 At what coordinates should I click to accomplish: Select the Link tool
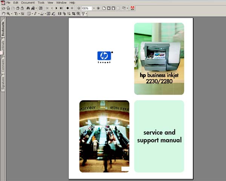pos(64,14)
